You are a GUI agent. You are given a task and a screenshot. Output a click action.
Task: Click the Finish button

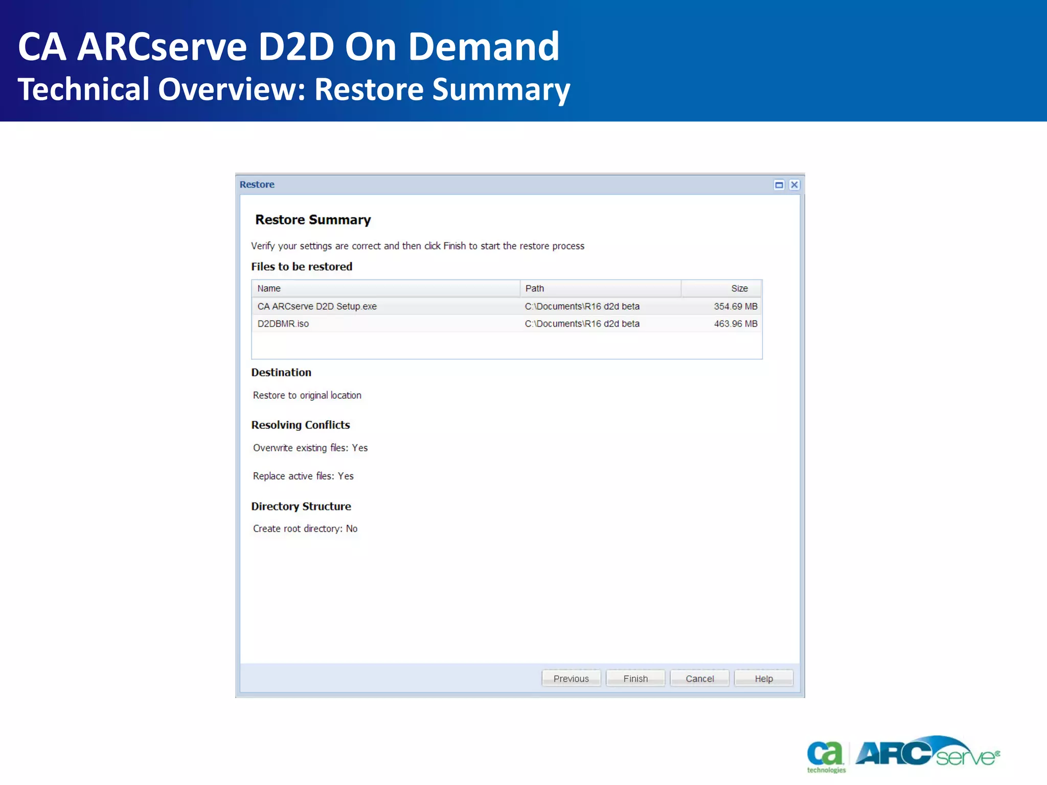pos(635,678)
